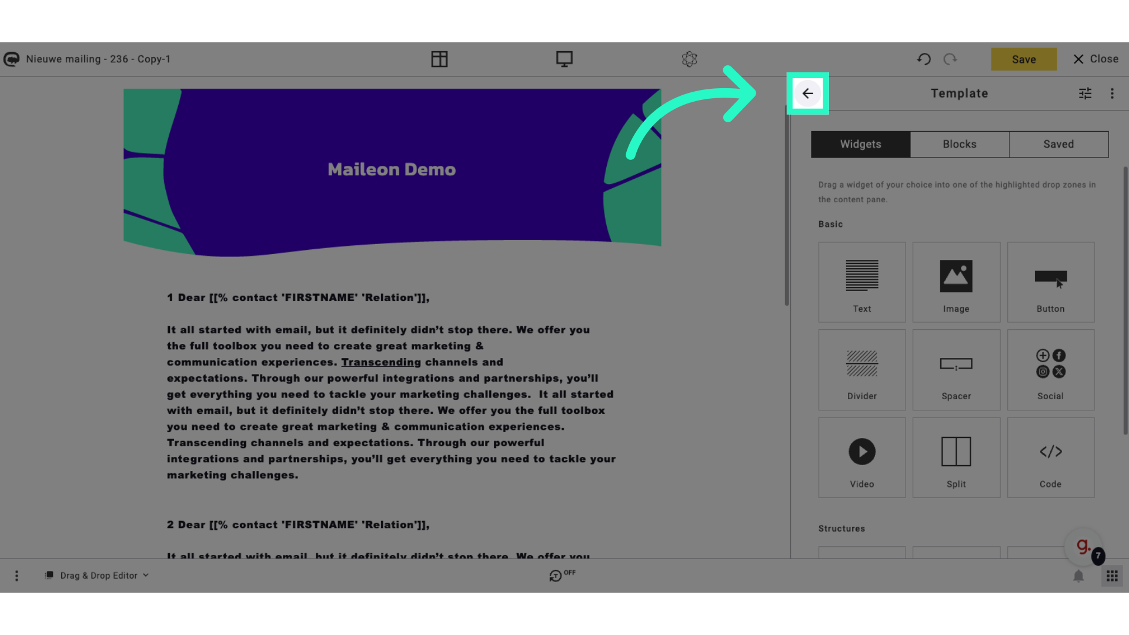Open the red g. helper badge

pyautogui.click(x=1084, y=546)
